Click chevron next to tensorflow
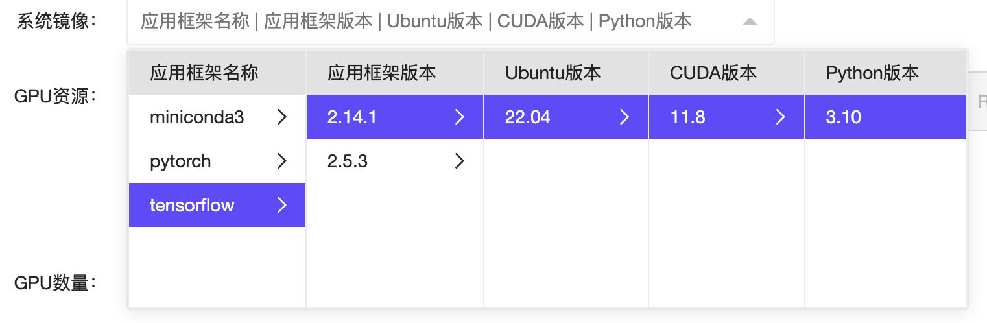The width and height of the screenshot is (987, 323). click(x=281, y=206)
